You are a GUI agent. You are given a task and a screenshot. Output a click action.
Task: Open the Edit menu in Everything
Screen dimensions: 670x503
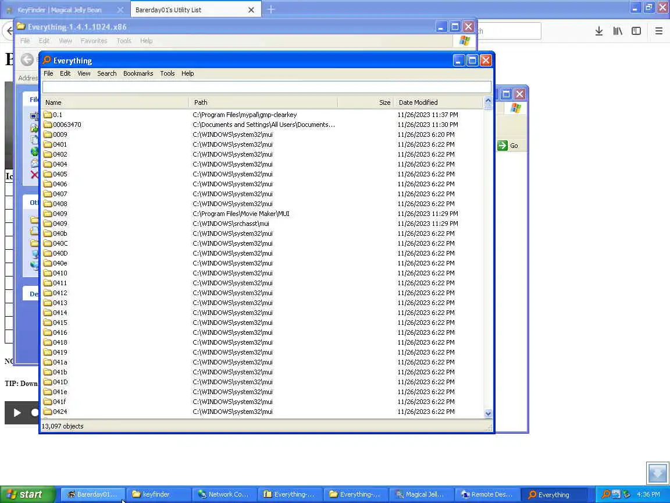pyautogui.click(x=65, y=73)
